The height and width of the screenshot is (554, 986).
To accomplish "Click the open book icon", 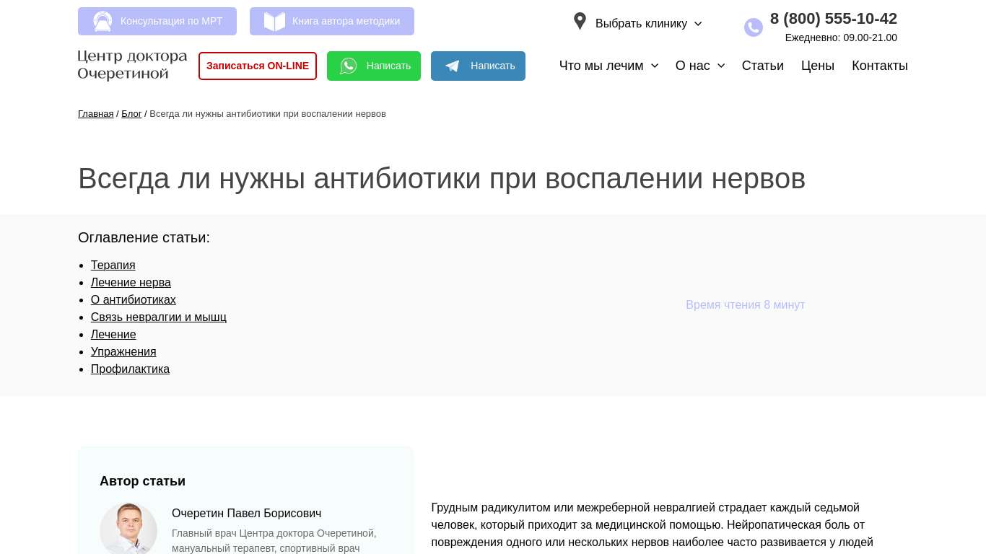I will (274, 22).
